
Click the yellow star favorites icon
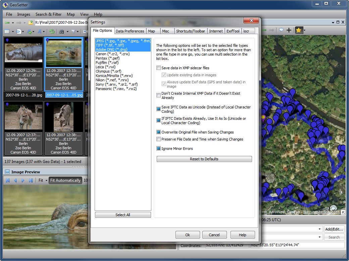pos(299,30)
